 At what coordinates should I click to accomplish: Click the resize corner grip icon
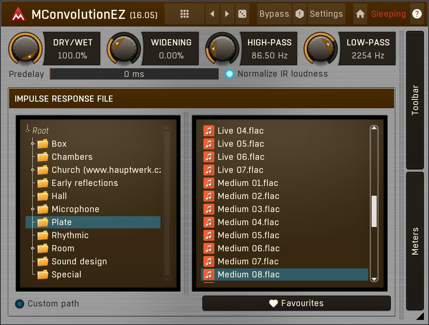(x=420, y=316)
